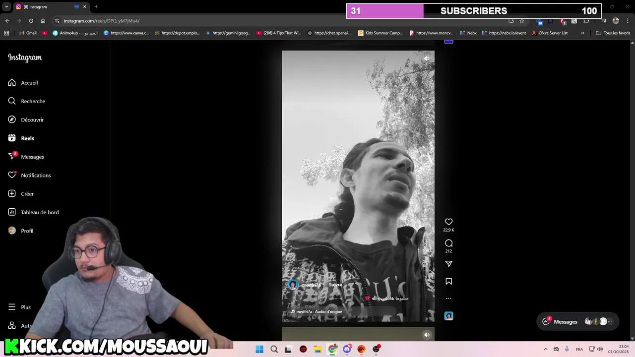Open medfri7a Audio d'origine link
The image size is (635, 357).
point(318,311)
